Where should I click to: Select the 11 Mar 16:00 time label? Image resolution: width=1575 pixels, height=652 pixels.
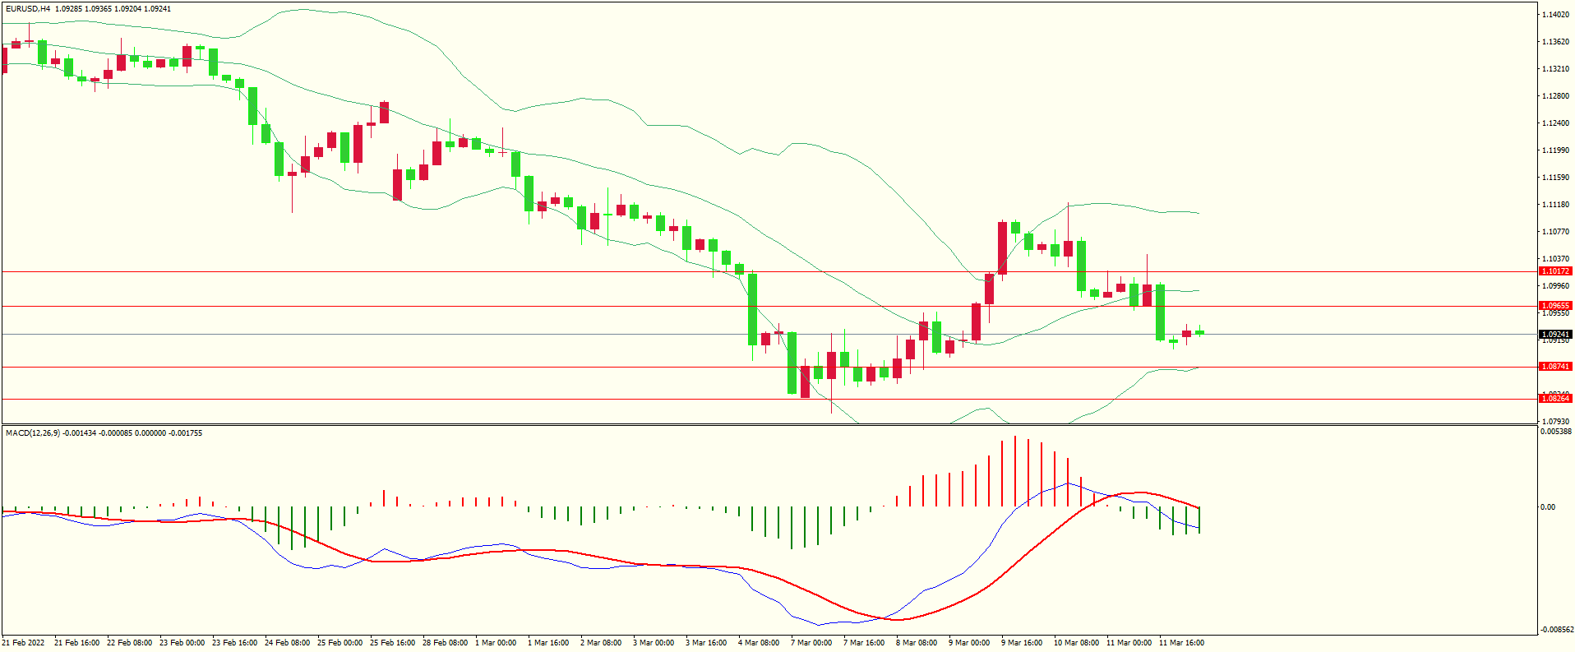point(1181,643)
